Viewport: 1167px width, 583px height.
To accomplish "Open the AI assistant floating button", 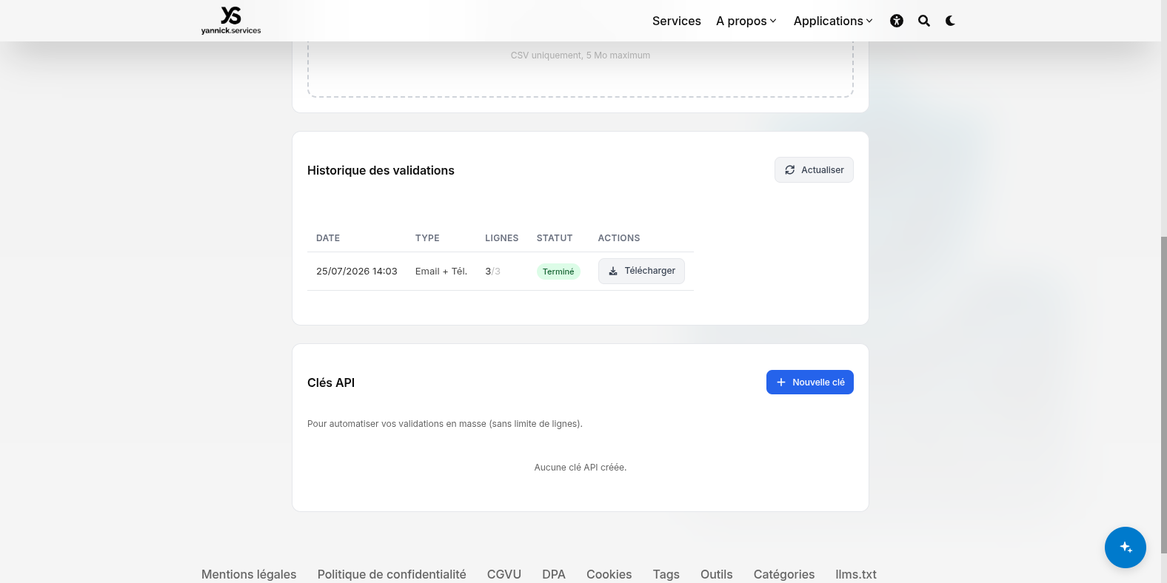I will coord(1126,547).
